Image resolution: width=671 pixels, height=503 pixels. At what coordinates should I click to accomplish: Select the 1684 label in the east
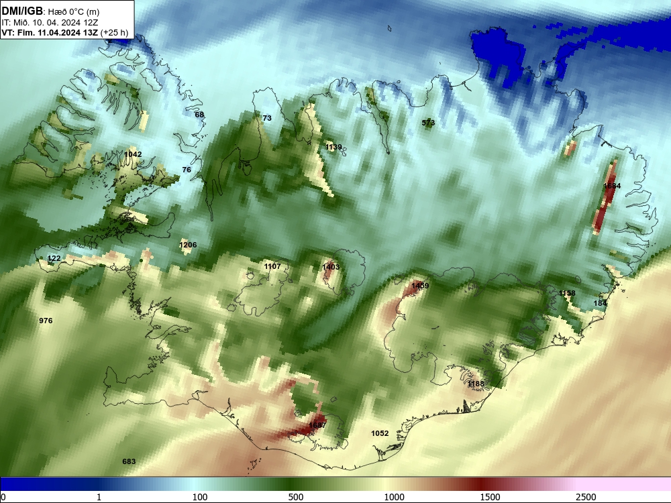(x=612, y=186)
